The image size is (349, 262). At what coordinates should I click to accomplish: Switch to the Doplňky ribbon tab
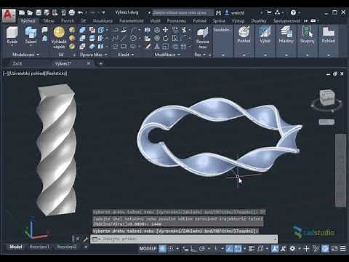(x=259, y=20)
